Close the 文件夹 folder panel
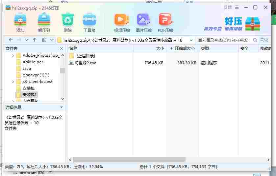 pos(62,49)
